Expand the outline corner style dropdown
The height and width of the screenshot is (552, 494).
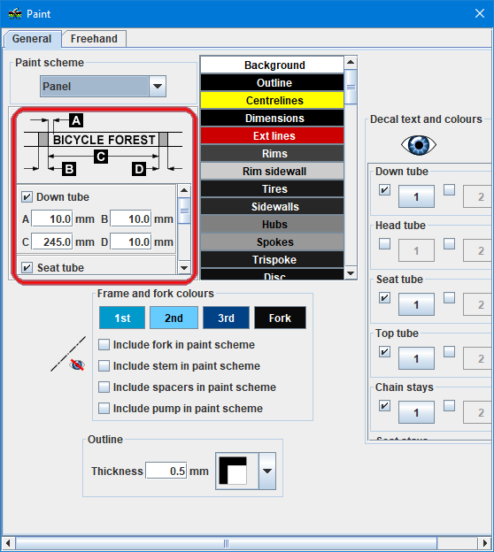267,471
